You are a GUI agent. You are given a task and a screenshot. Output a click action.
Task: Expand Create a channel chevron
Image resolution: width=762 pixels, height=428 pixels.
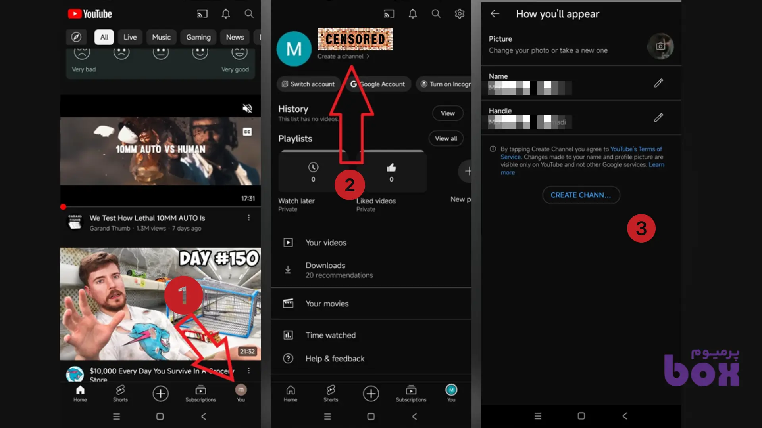click(368, 56)
